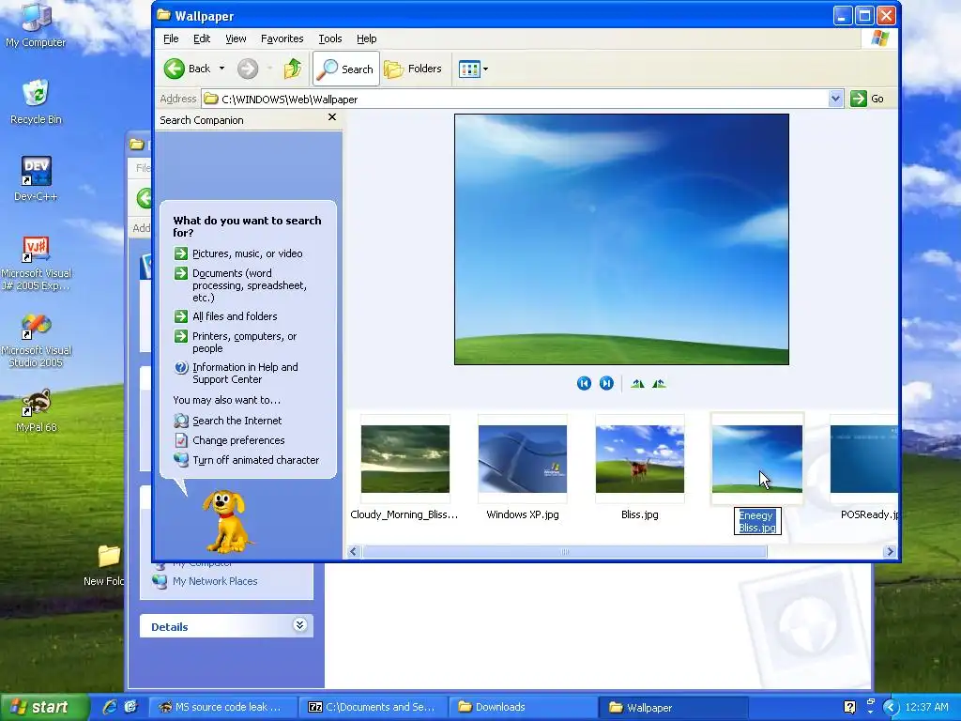Click the second Quick Launch icon

(130, 707)
